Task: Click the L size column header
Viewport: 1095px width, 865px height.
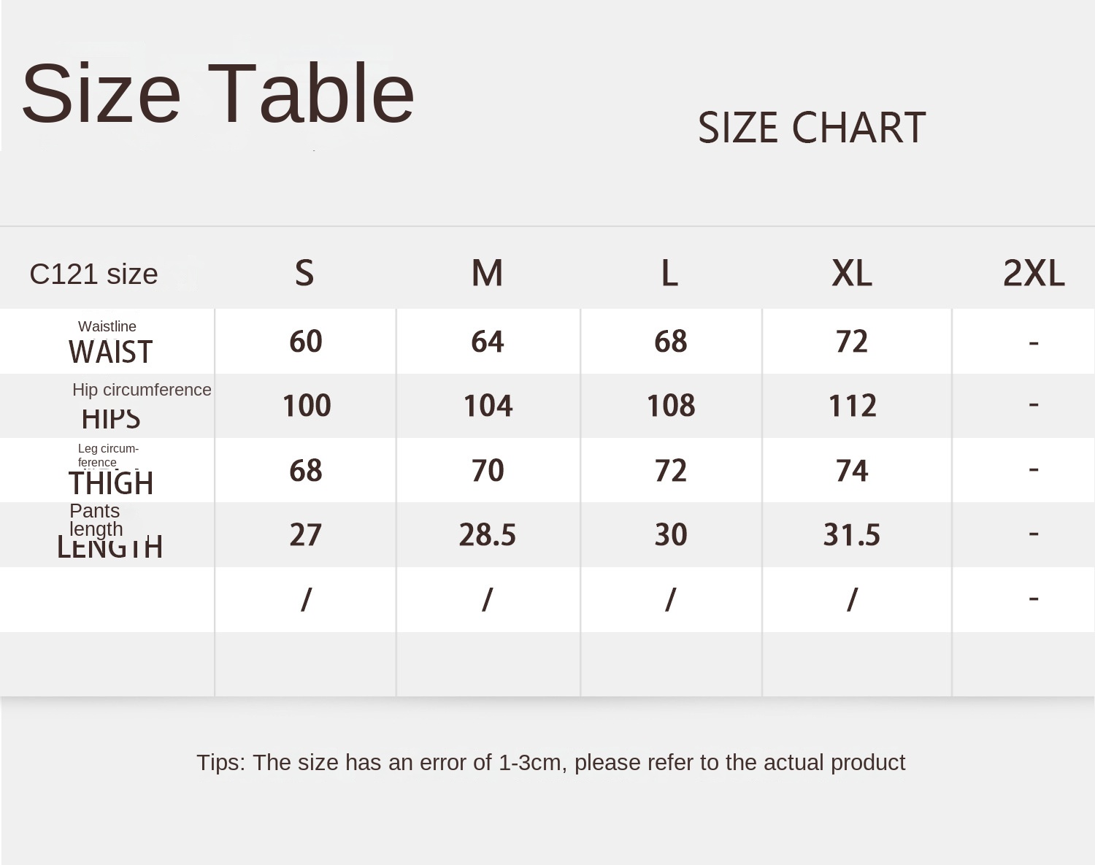Action: 669,273
